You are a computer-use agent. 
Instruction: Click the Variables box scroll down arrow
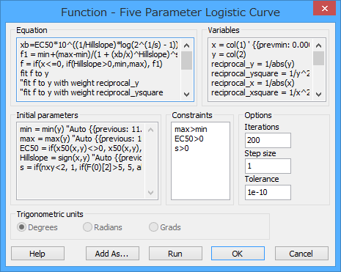[x=318, y=95]
